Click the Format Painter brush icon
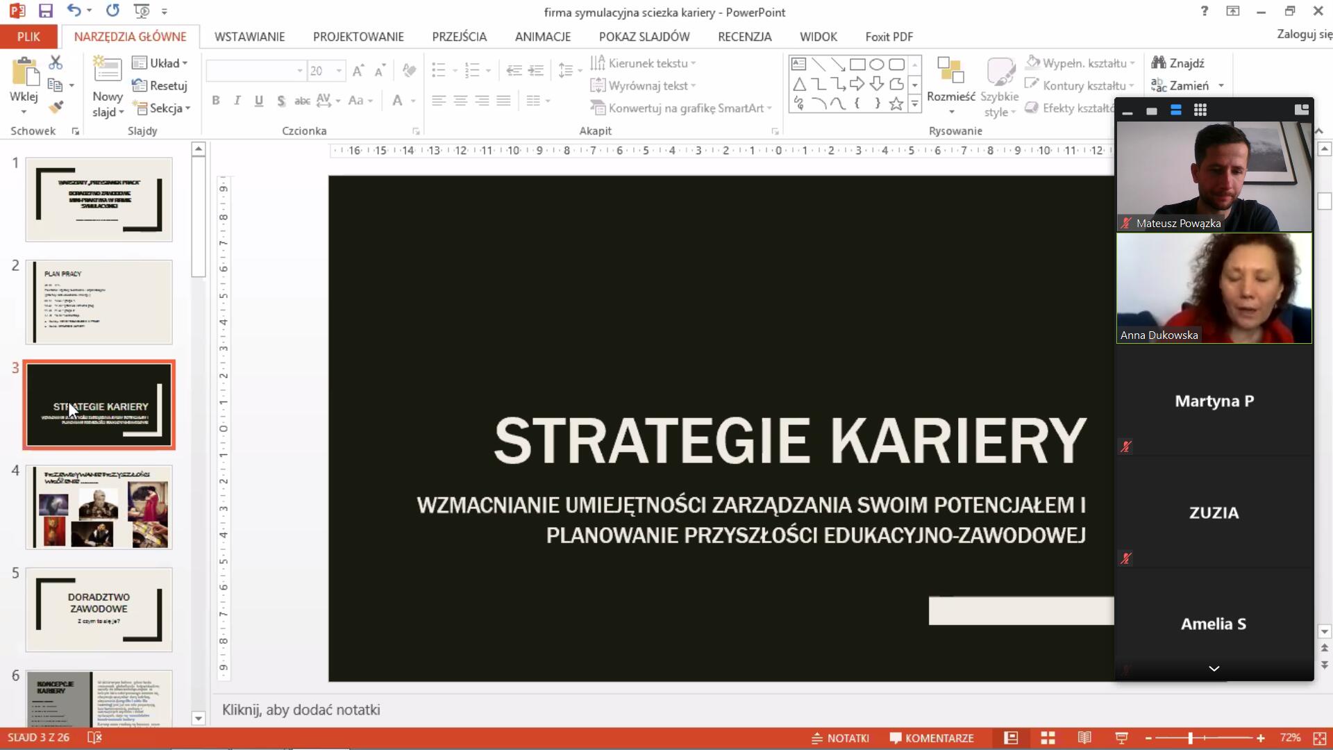 [x=56, y=107]
